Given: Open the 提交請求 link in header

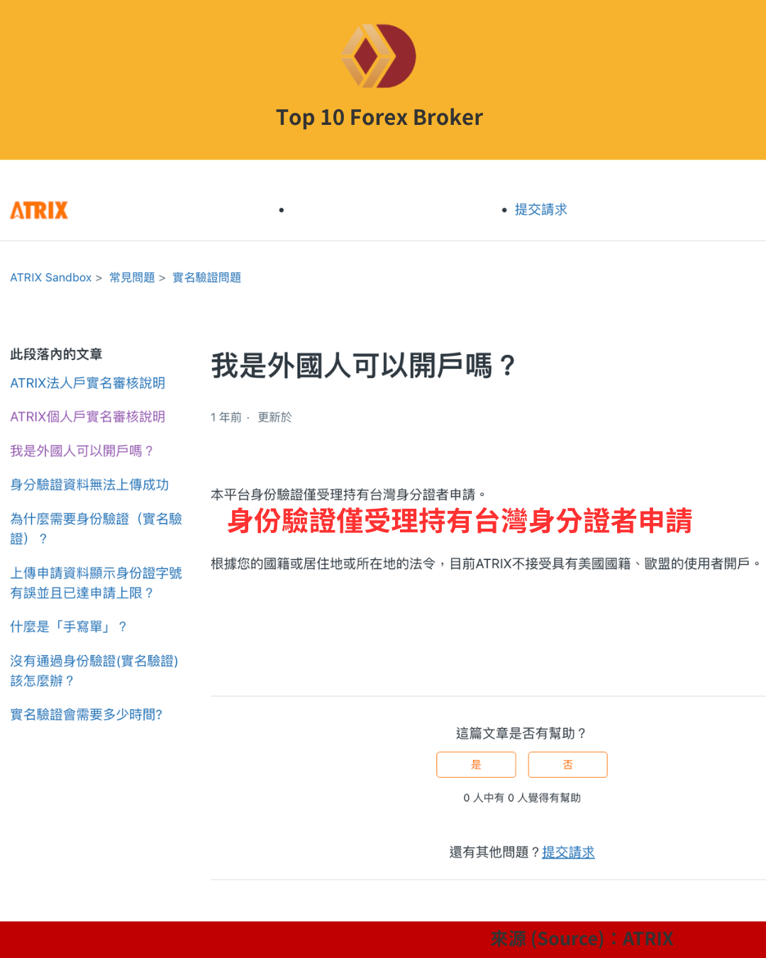Looking at the screenshot, I should [540, 209].
